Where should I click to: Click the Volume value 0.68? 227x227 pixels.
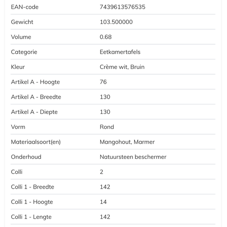coord(106,37)
